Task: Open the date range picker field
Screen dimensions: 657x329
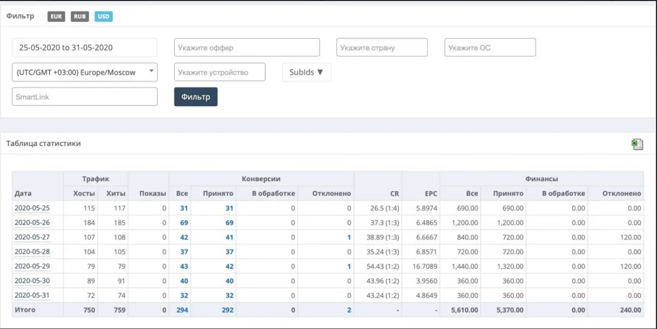Action: 85,48
